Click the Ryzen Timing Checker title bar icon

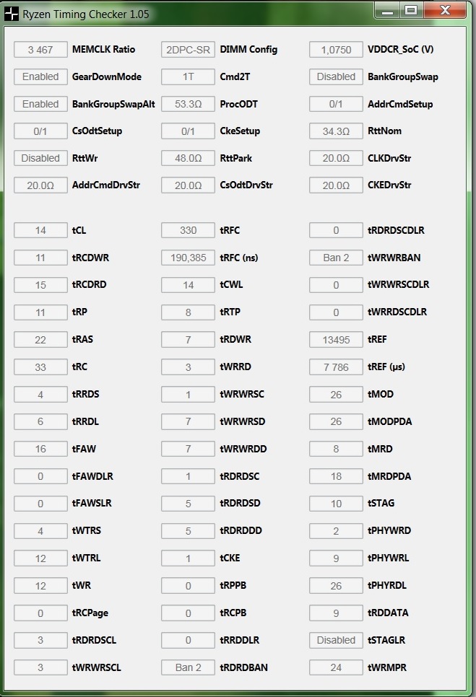(x=12, y=14)
